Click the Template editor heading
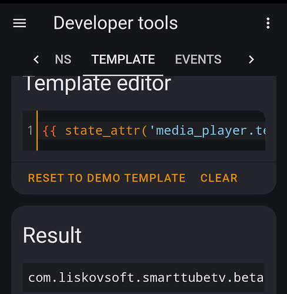This screenshot has height=294, width=287. 98,83
